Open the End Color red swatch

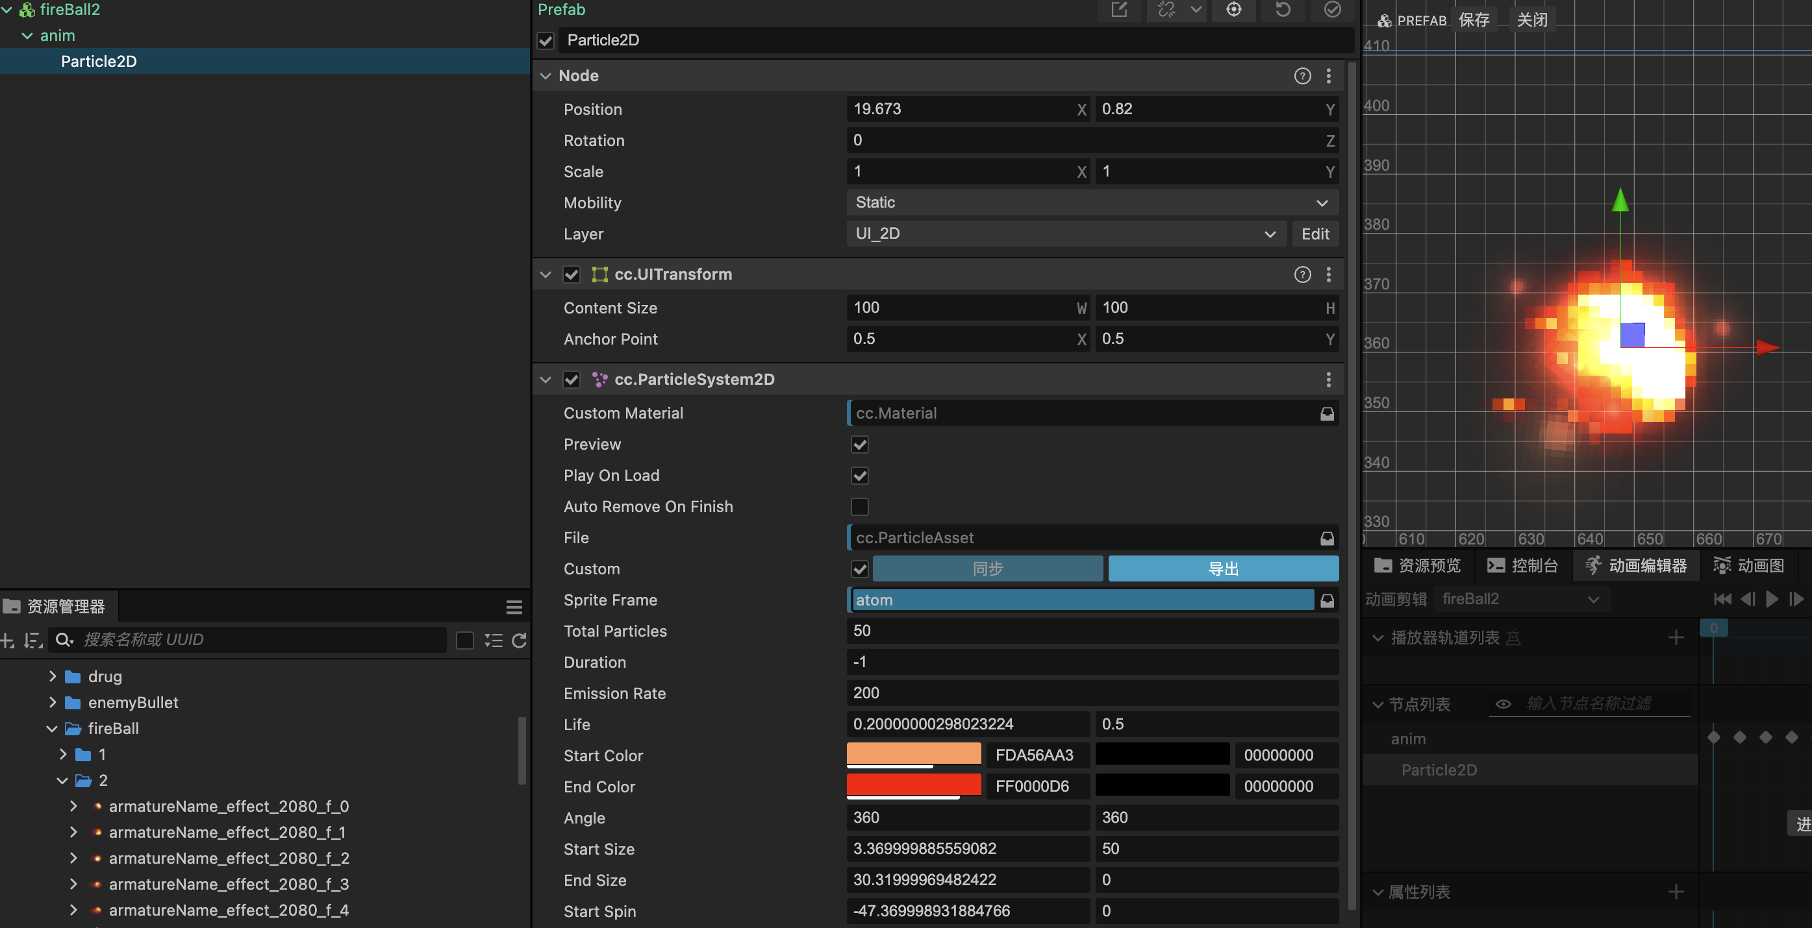point(913,785)
